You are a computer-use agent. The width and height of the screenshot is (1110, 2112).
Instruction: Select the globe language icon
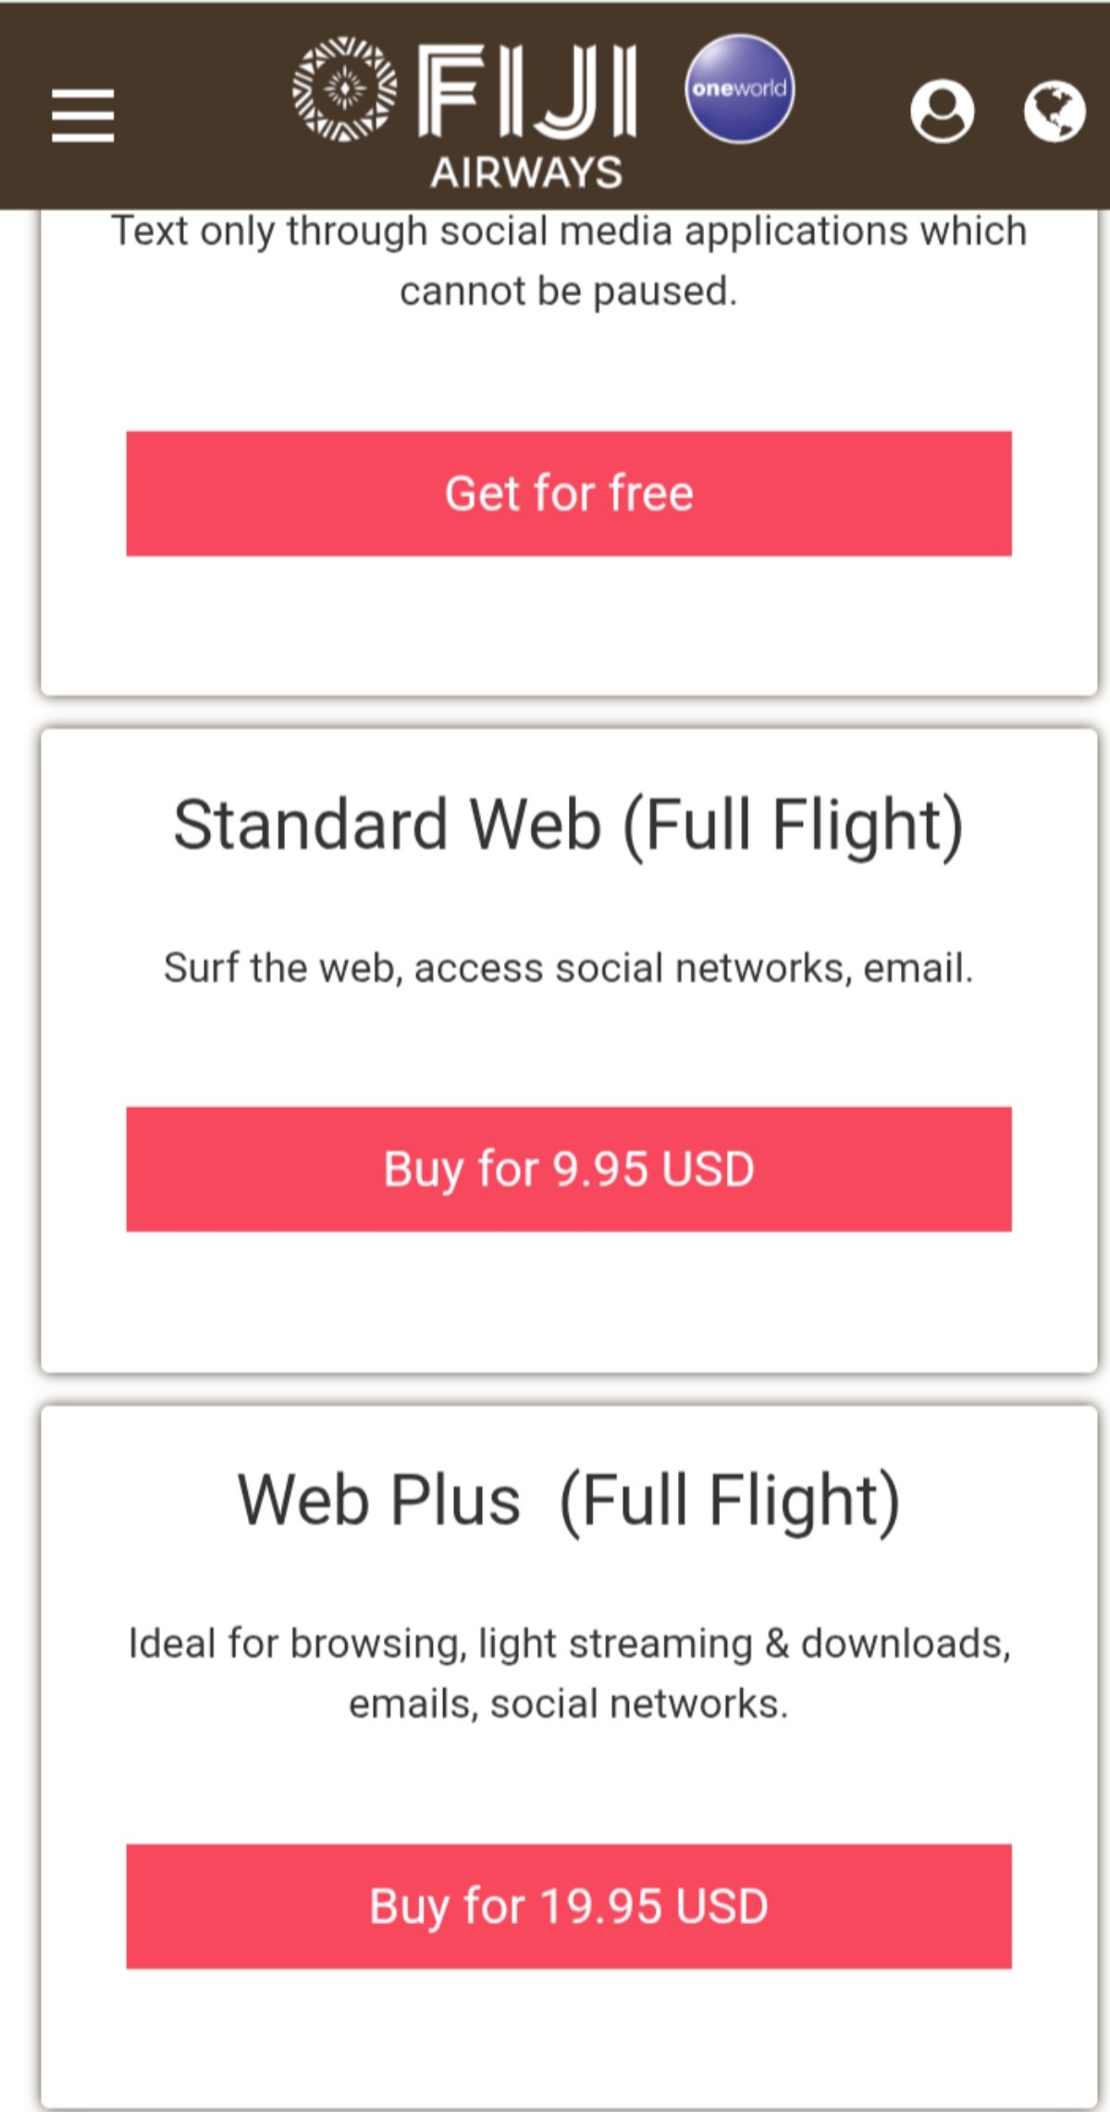pyautogui.click(x=1054, y=112)
